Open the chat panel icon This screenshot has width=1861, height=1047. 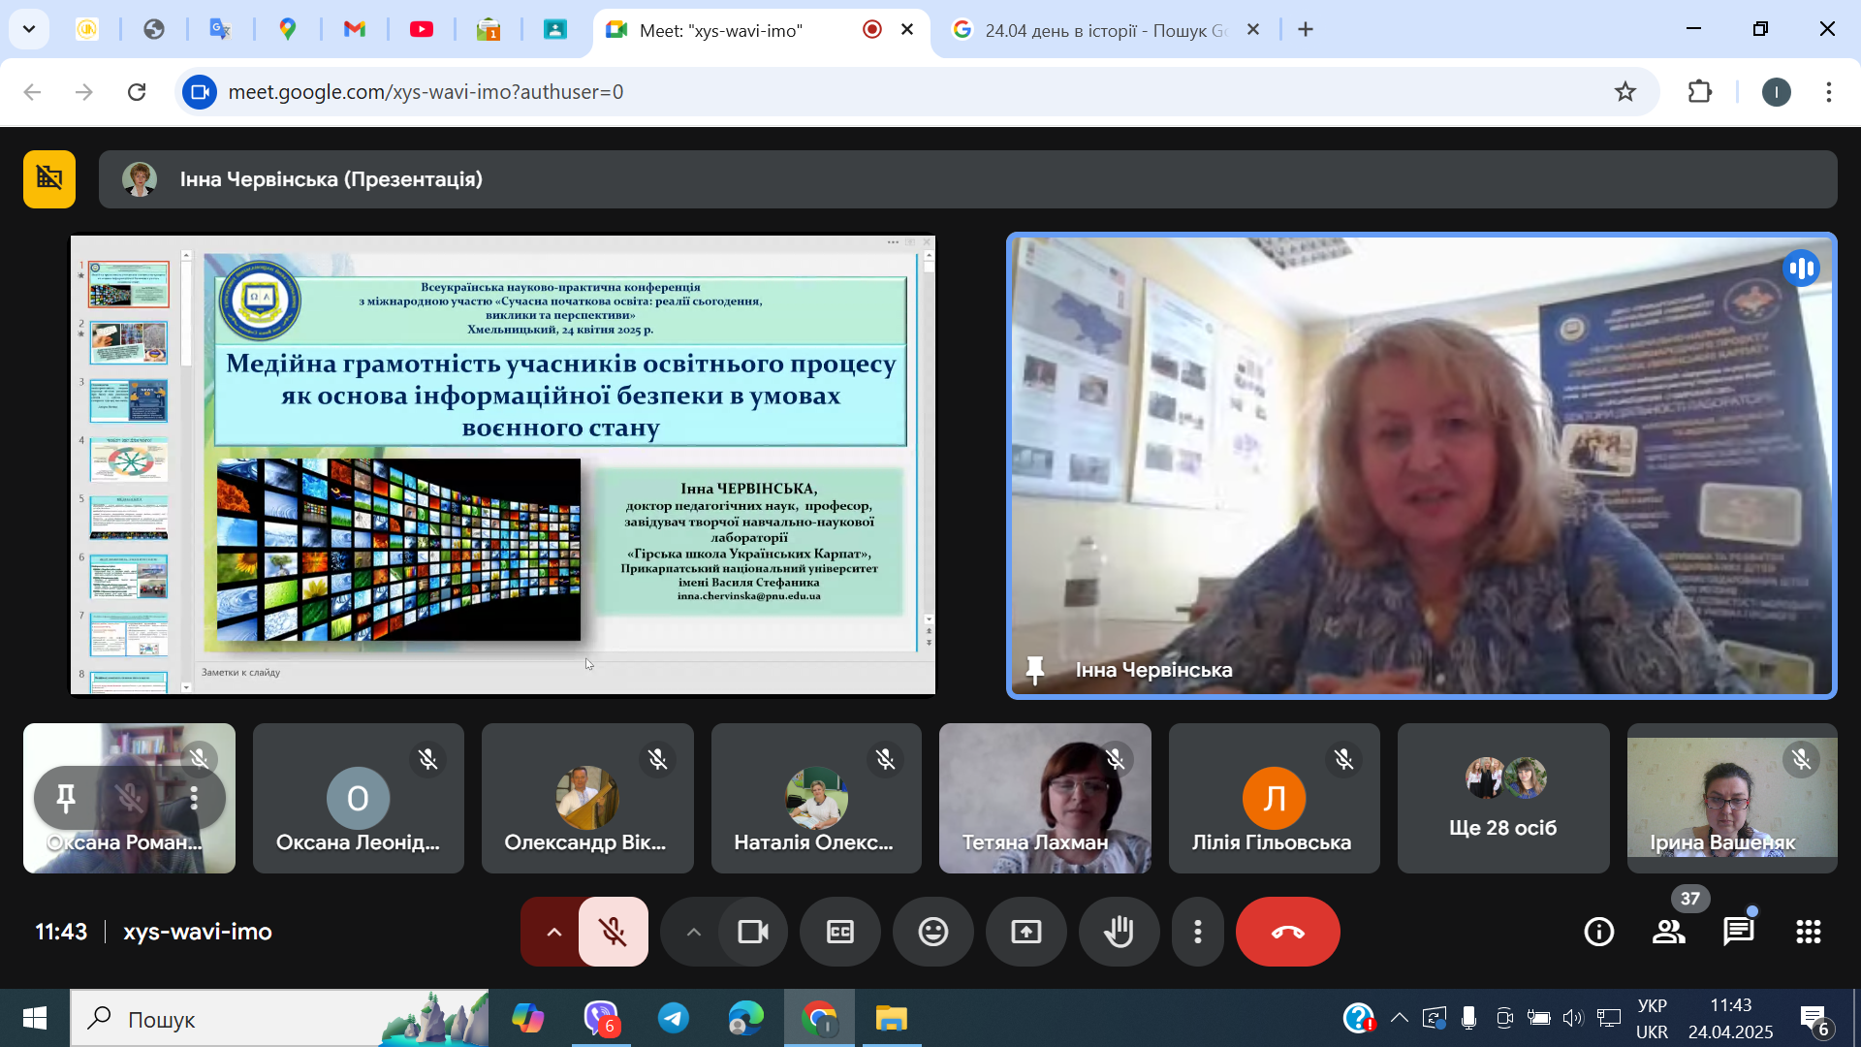coord(1738,932)
